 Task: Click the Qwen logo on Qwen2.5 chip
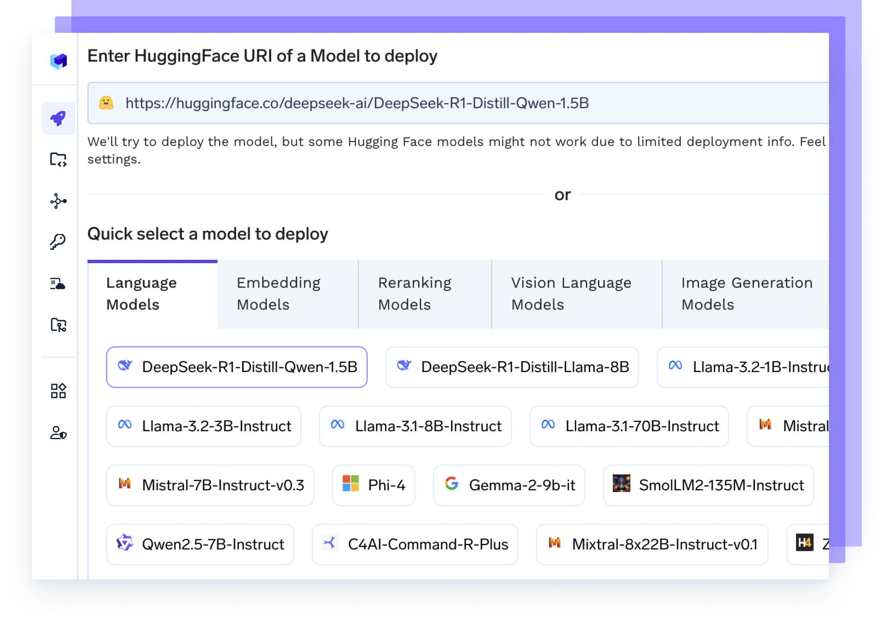tap(124, 543)
